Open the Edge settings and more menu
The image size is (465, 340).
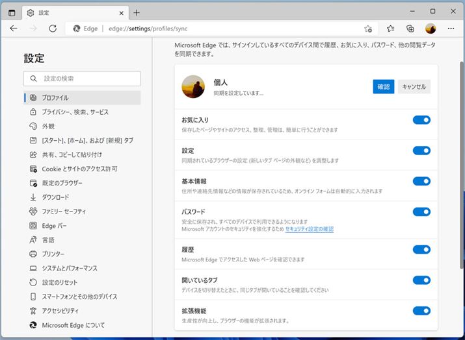pos(450,29)
